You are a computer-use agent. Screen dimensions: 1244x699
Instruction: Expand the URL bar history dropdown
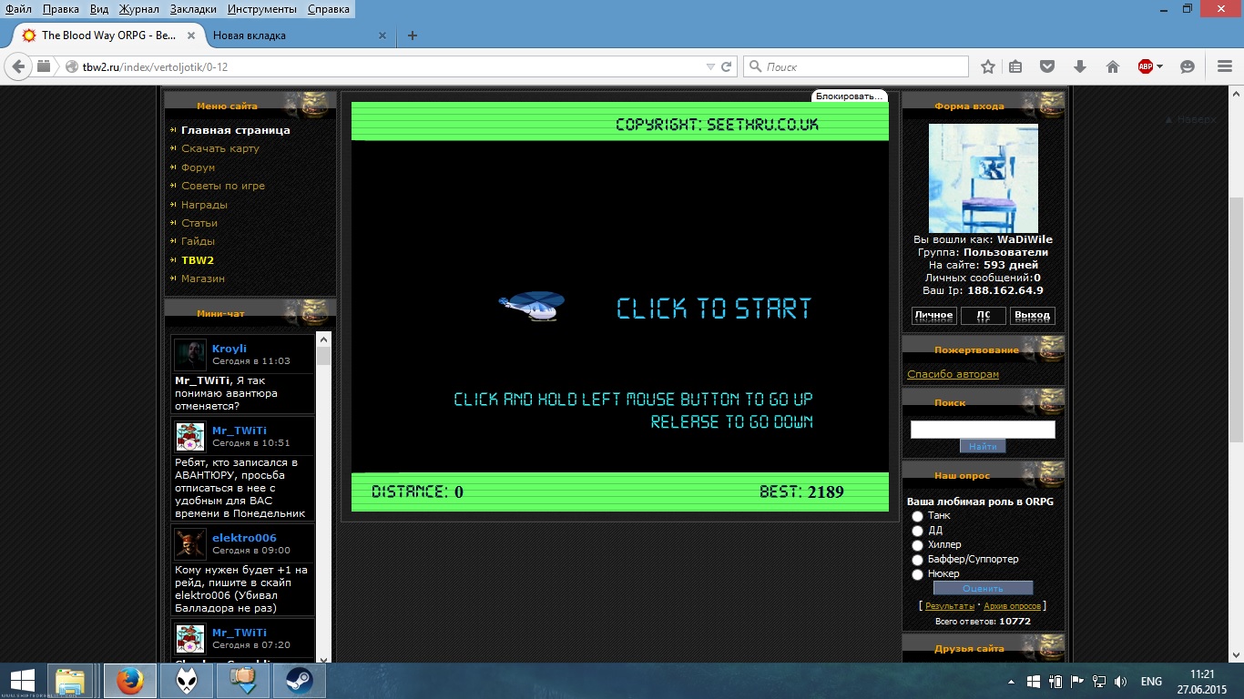[x=710, y=66]
